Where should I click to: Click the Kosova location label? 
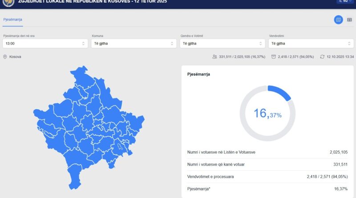tap(15, 57)
